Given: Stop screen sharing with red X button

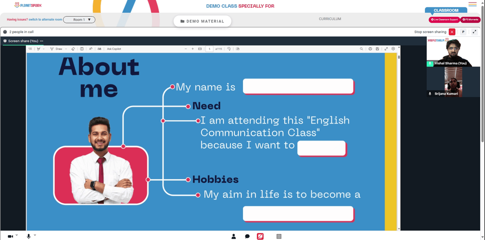Looking at the screenshot, I should point(452,32).
